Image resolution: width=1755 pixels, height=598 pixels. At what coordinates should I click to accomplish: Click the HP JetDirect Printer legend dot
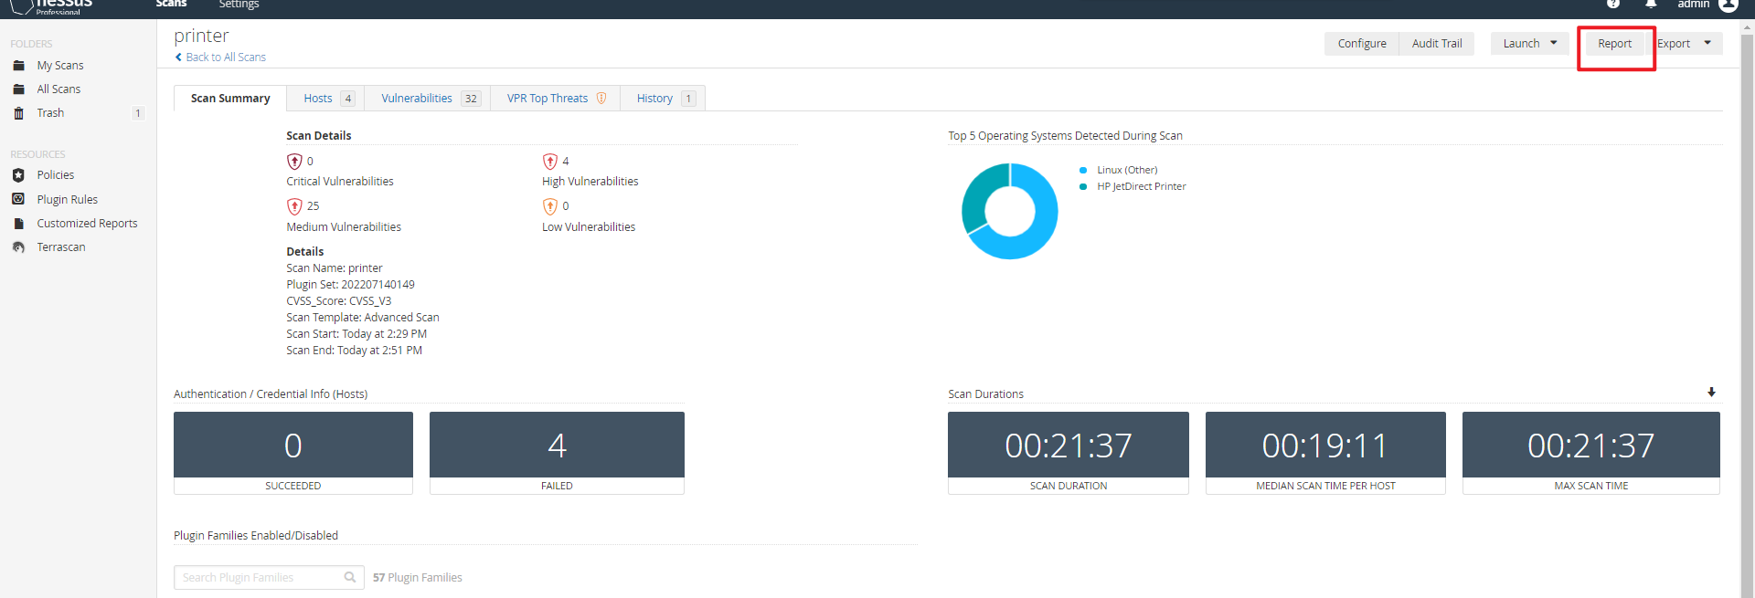point(1083,186)
